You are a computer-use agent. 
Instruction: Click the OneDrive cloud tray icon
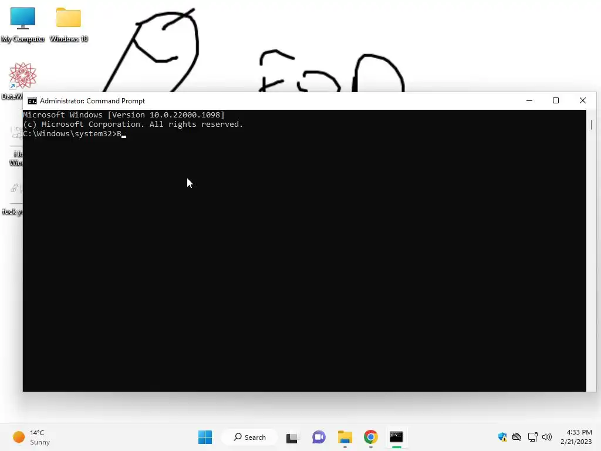516,437
